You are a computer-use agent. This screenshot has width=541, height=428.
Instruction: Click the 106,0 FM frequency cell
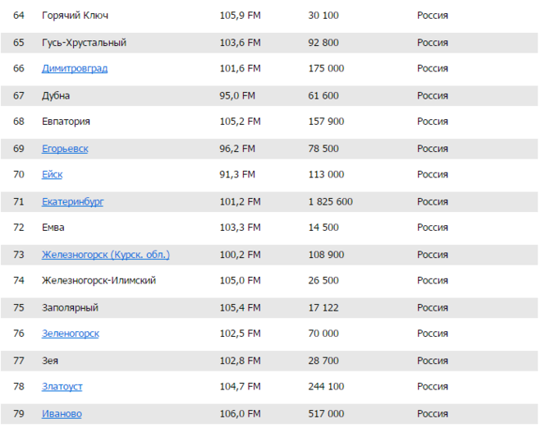[240, 414]
